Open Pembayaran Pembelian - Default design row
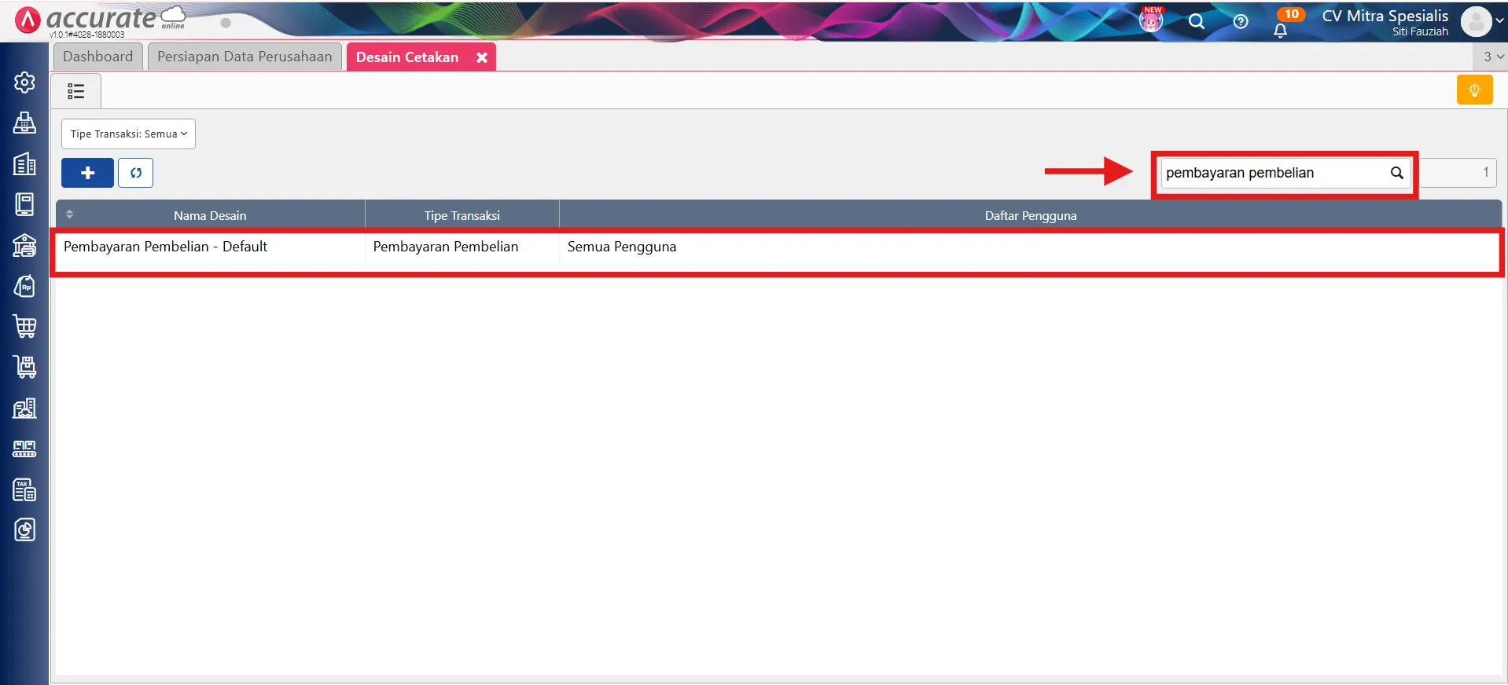Viewport: 1508px width, 685px height. coord(777,247)
